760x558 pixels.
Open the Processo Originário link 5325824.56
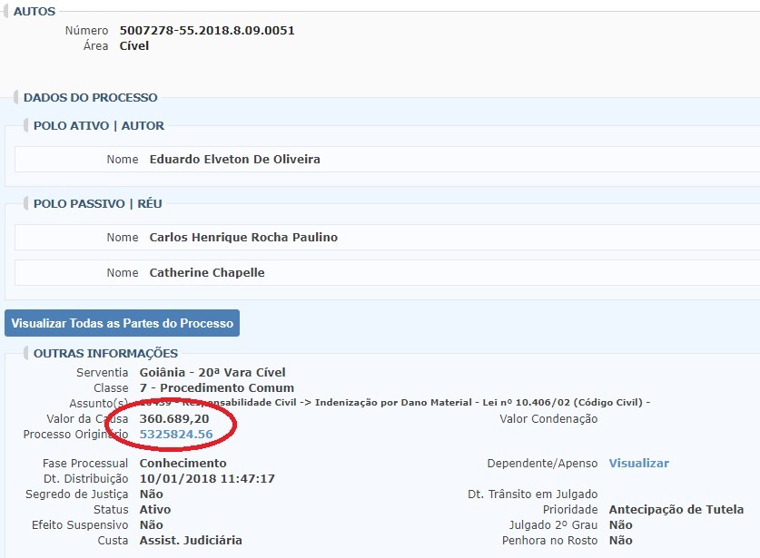point(175,435)
